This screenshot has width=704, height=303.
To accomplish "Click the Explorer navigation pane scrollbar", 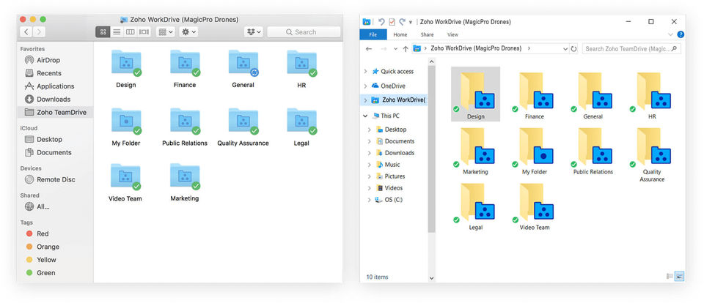I will (x=431, y=150).
